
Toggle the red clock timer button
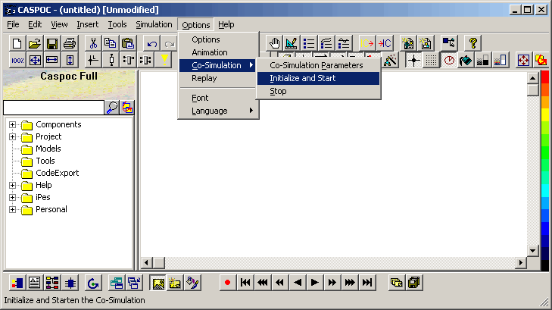449,60
